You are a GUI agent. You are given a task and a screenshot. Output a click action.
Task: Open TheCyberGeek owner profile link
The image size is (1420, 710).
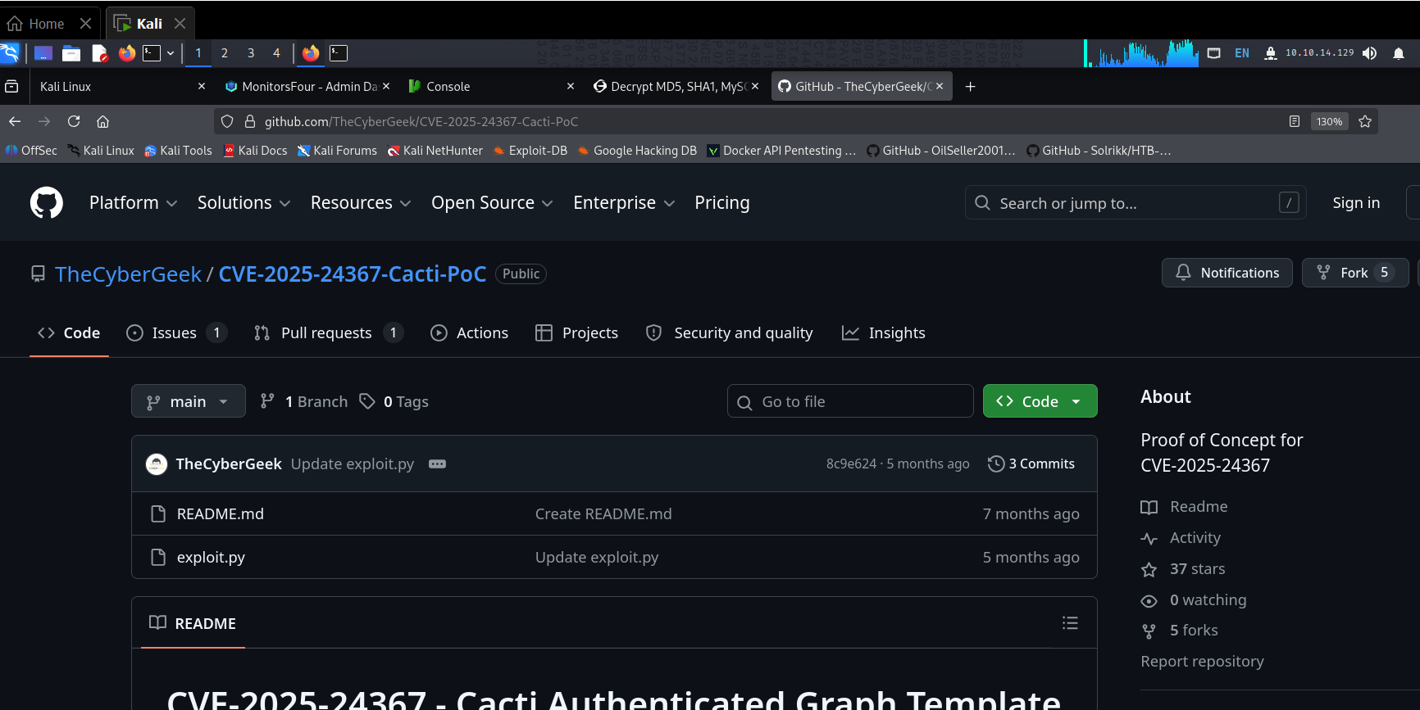(128, 274)
